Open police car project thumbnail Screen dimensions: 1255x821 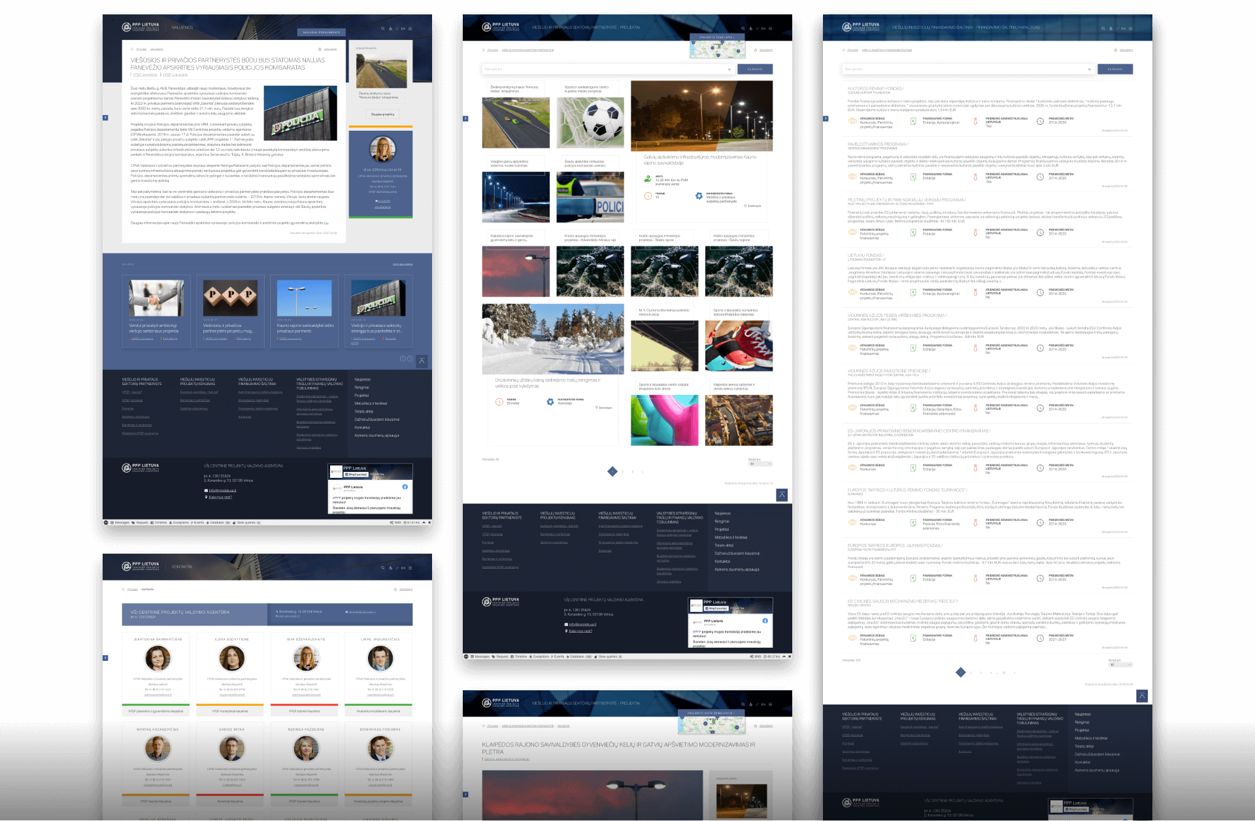pos(590,197)
